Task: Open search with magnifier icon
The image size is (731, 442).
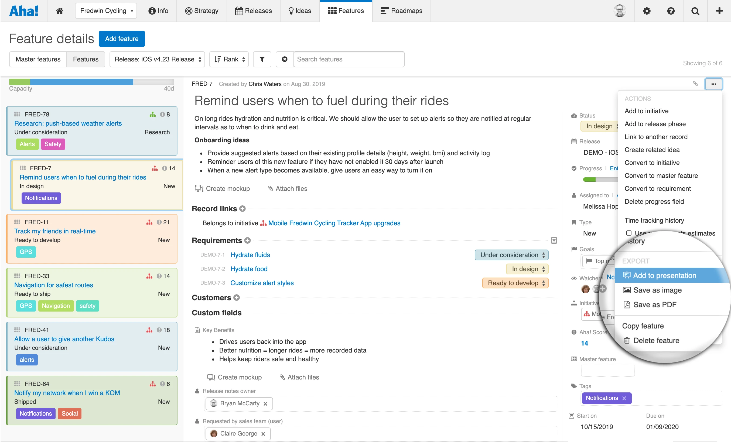Action: pos(695,11)
